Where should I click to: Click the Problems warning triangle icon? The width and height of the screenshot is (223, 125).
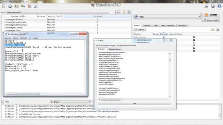point(206,6)
